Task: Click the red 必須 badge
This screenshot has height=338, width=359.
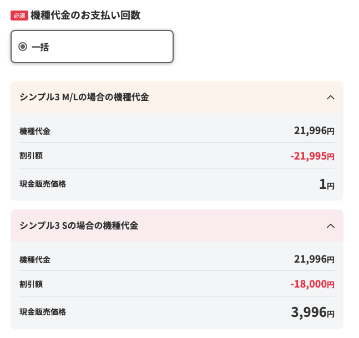Action: tap(19, 16)
